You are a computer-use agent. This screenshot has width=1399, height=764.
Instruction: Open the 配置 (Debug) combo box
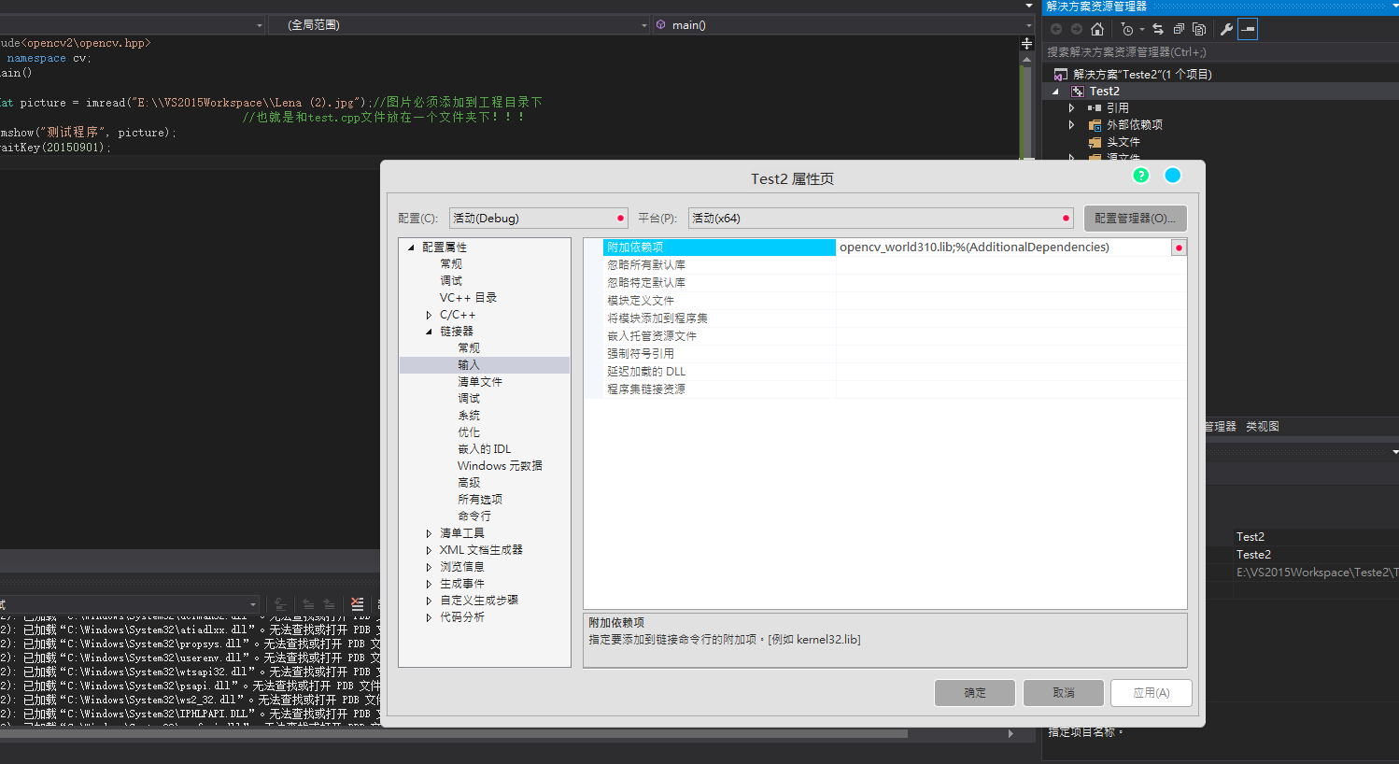click(x=538, y=218)
